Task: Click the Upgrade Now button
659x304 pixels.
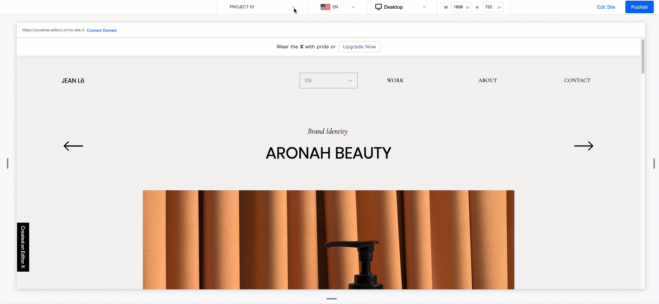Action: click(359, 47)
